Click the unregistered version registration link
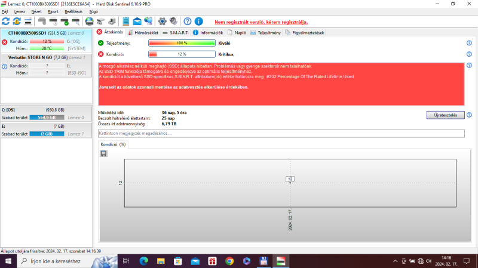 [x=261, y=22]
